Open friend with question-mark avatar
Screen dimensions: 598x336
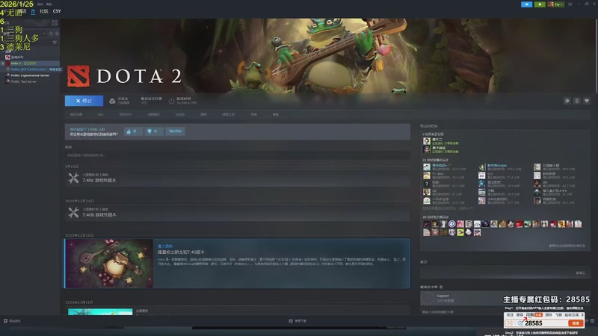426,184
